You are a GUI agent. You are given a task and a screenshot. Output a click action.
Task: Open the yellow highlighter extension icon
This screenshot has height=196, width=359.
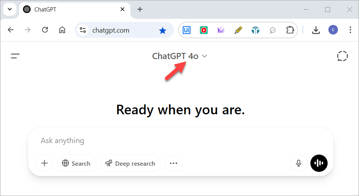click(x=238, y=30)
